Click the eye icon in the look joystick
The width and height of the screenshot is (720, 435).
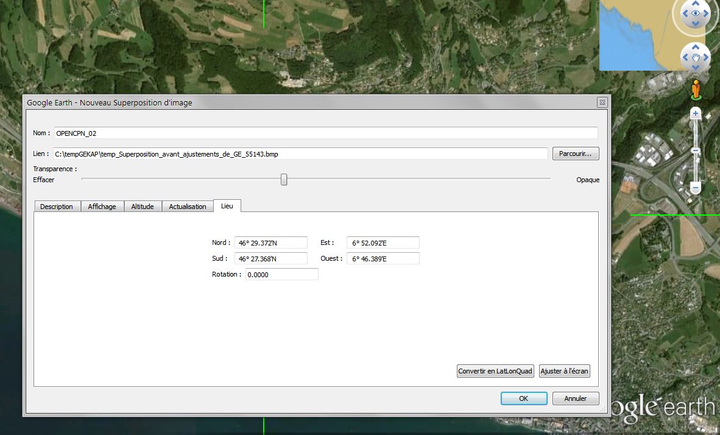point(695,13)
